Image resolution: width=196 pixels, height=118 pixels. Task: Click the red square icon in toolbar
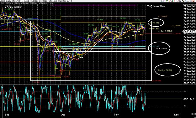click(193, 1)
